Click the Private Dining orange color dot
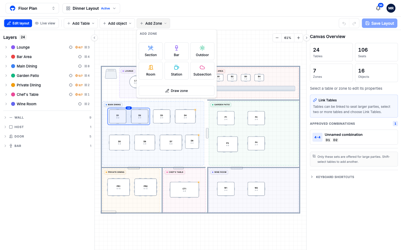Screen dimensions: 401x250 13,85
